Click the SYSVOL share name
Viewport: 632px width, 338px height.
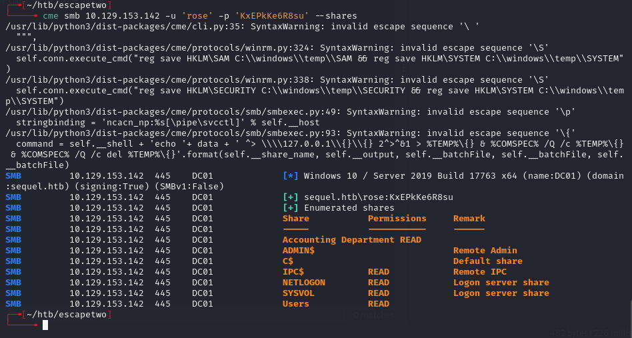(x=298, y=293)
